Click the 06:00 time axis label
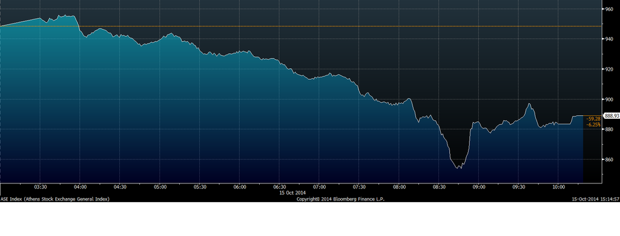 (240, 187)
